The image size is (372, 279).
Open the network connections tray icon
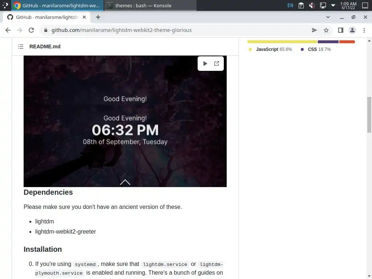point(323,5)
